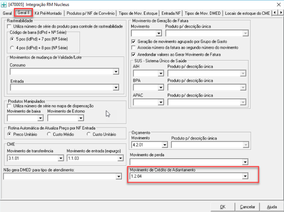Open the Kit Pré-Montado tab
284x212 pixels.
pyautogui.click(x=48, y=13)
